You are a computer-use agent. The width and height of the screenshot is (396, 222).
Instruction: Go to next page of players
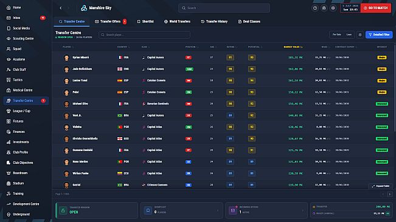click(390, 194)
